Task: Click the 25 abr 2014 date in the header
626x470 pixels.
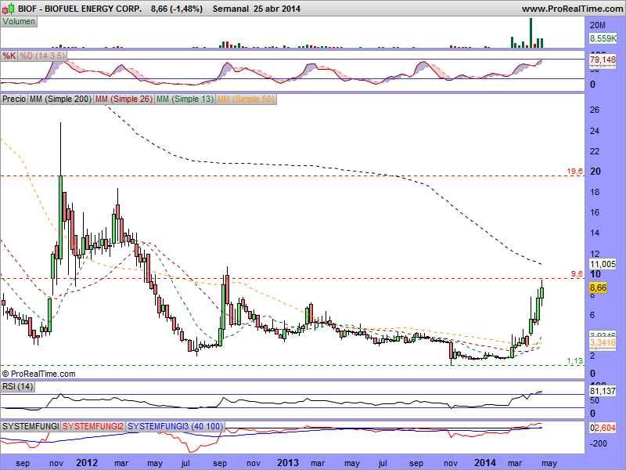Action: (277, 9)
